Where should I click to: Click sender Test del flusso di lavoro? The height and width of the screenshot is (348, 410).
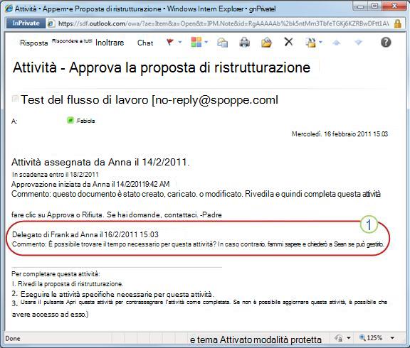149,100
